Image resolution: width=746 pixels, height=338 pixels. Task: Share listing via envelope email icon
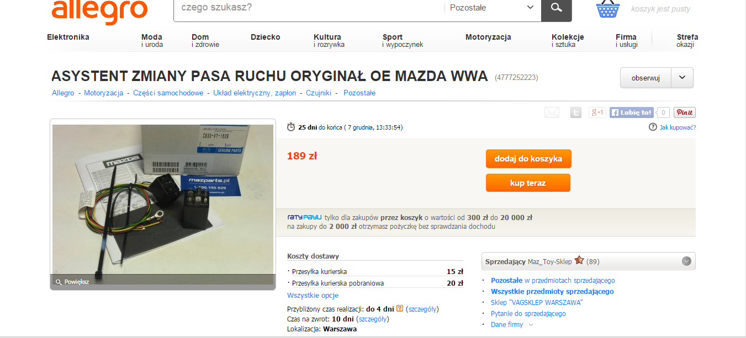click(x=552, y=112)
